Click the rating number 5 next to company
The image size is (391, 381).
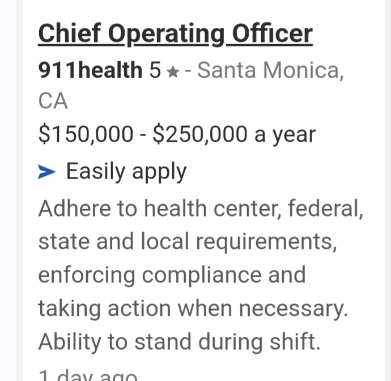[x=155, y=70]
